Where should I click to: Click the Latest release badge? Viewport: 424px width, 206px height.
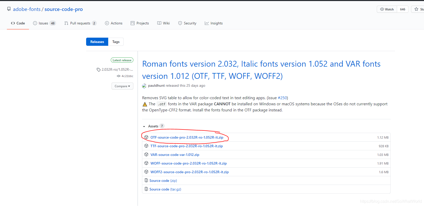pos(122,60)
